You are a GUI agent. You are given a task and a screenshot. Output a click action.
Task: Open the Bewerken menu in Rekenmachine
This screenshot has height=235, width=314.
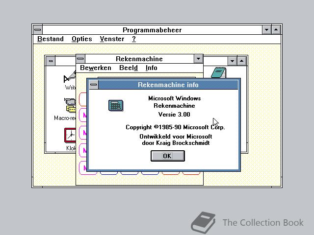point(96,68)
